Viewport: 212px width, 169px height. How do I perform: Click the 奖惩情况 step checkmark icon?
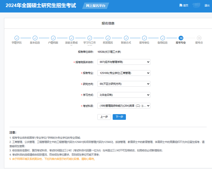(108, 38)
